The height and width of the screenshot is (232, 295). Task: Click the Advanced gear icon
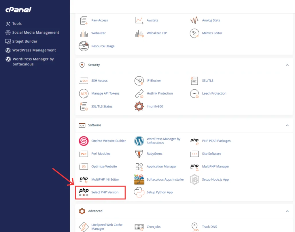(x=82, y=211)
